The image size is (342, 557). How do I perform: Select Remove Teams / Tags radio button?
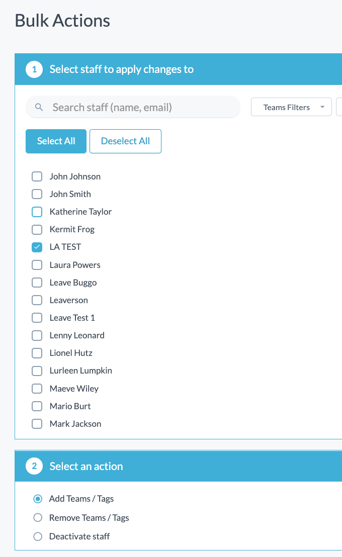click(38, 518)
